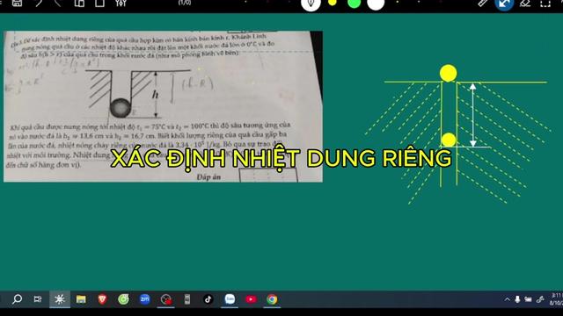The height and width of the screenshot is (316, 563).
Task: Open the pages overview icon
Action: [79, 4]
